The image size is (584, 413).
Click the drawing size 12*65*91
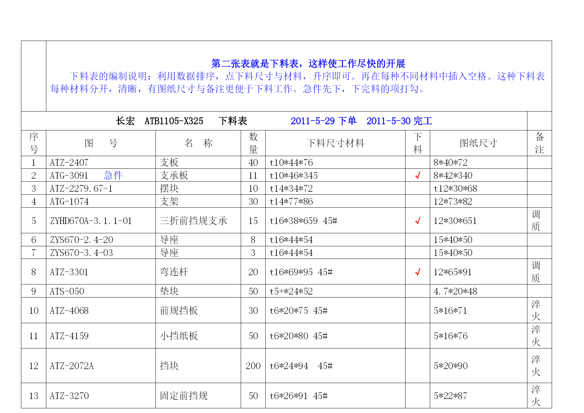[x=453, y=272]
